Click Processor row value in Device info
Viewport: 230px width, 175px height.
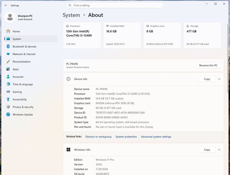coord(123,94)
